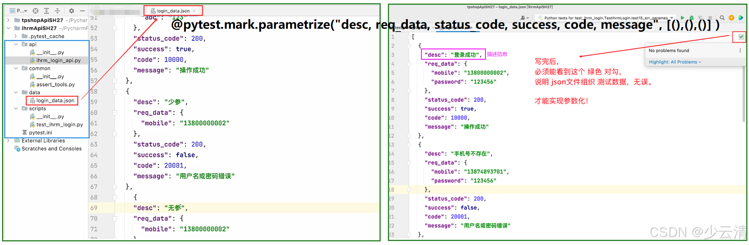The width and height of the screenshot is (749, 245).
Task: Toggle fold marker at line 13 in right editor
Action: pyautogui.click(x=409, y=144)
